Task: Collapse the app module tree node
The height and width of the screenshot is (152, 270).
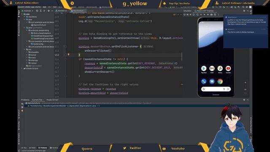Action: click(22, 14)
